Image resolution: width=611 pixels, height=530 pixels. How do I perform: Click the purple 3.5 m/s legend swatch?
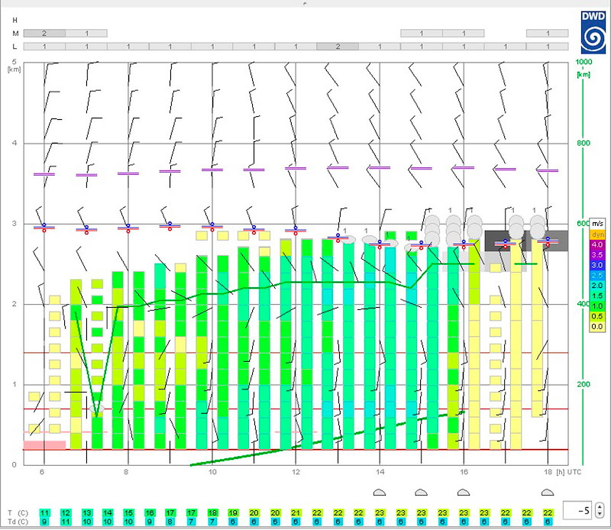point(597,255)
